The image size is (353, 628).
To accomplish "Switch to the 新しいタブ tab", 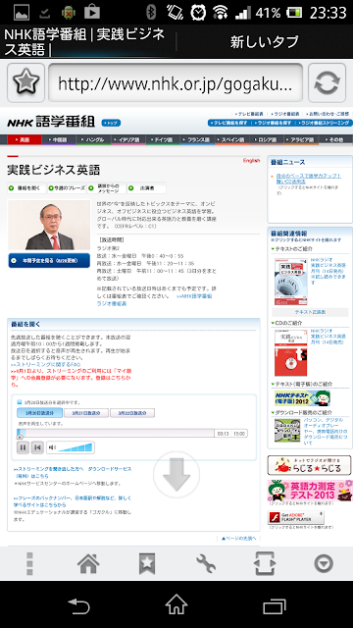I will (264, 41).
